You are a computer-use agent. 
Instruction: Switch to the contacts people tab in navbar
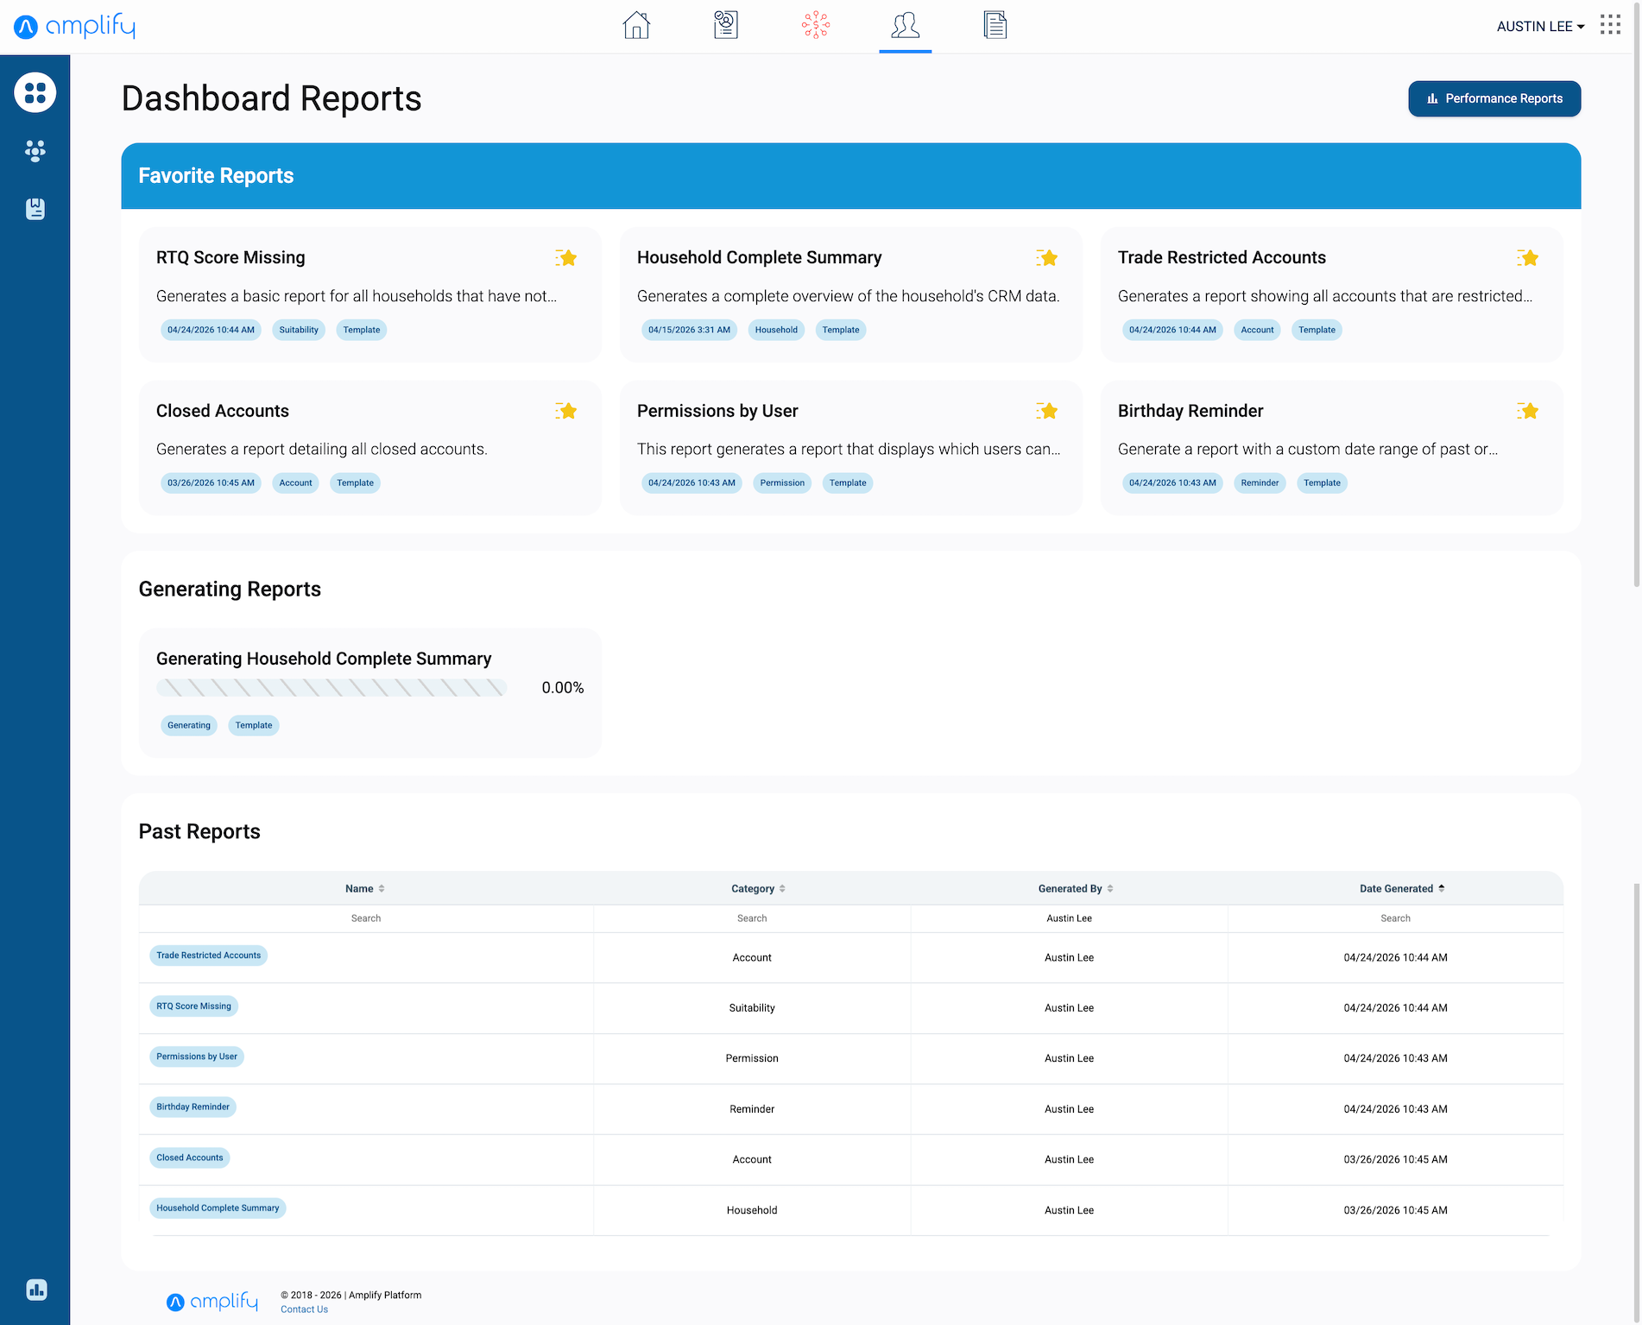(x=905, y=25)
